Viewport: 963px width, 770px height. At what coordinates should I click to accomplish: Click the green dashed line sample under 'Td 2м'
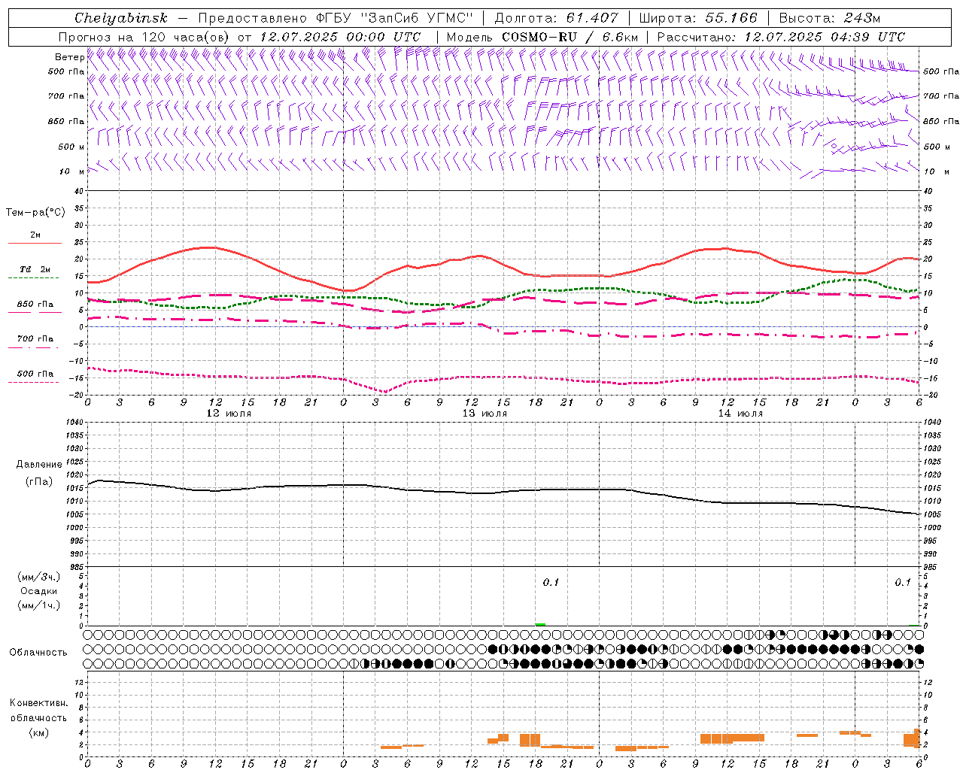click(x=33, y=278)
